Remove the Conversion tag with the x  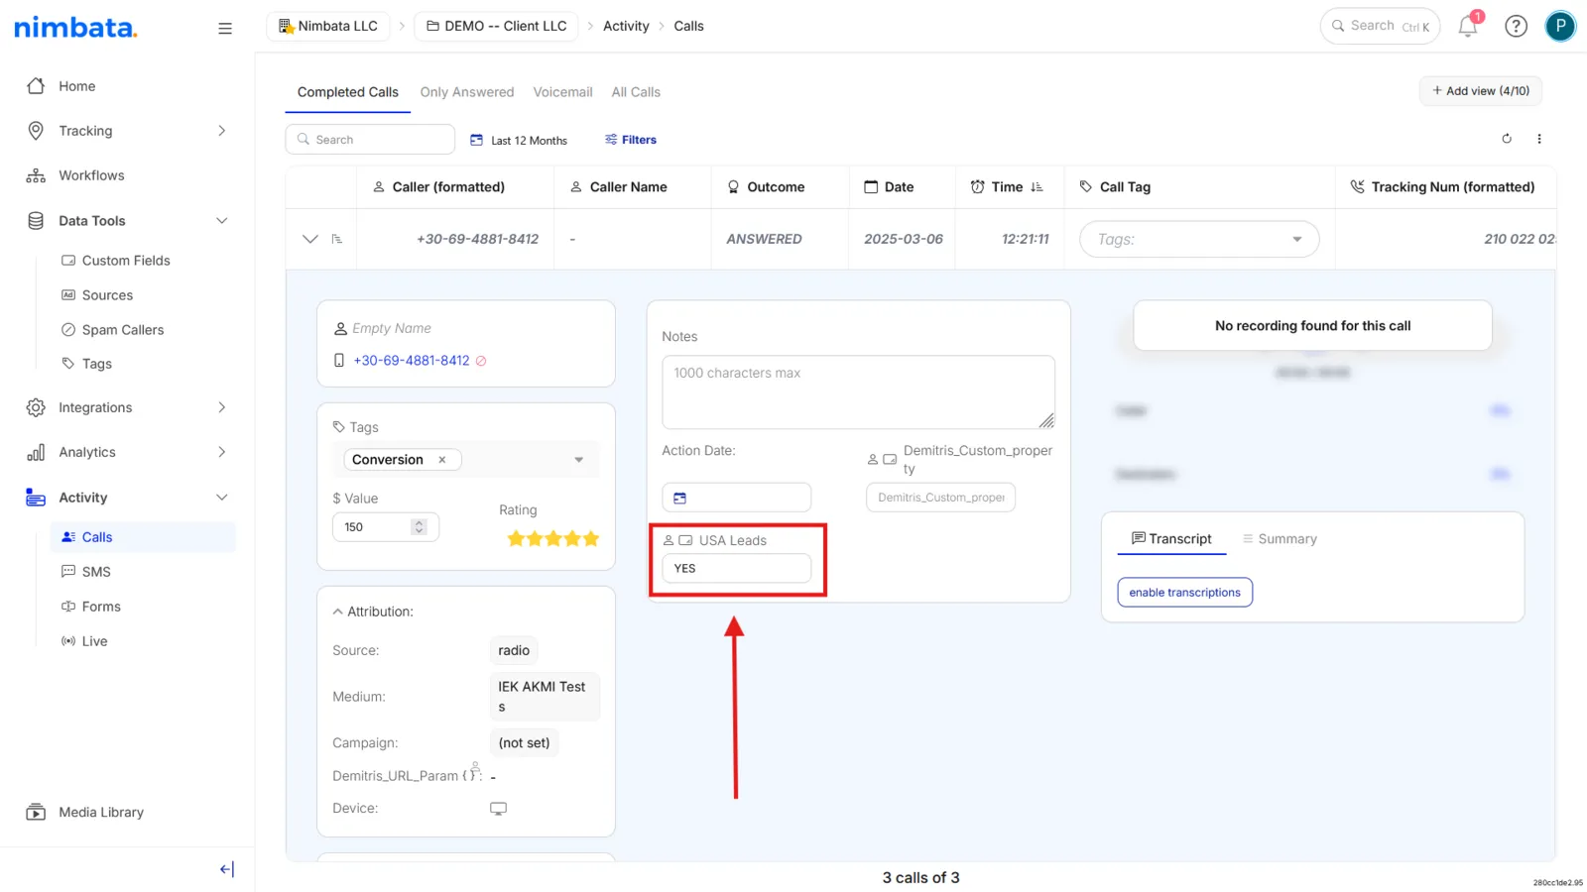442,460
